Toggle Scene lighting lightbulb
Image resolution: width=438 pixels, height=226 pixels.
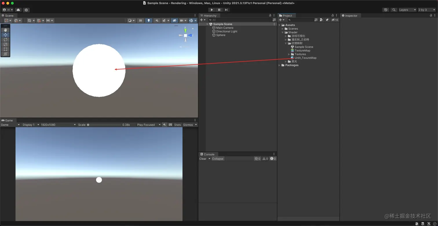click(149, 21)
